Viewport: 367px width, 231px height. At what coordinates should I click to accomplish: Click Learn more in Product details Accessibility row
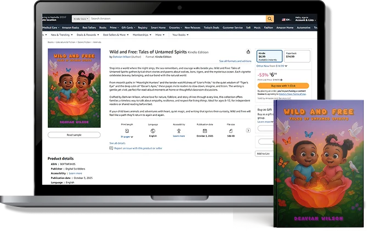75,173
